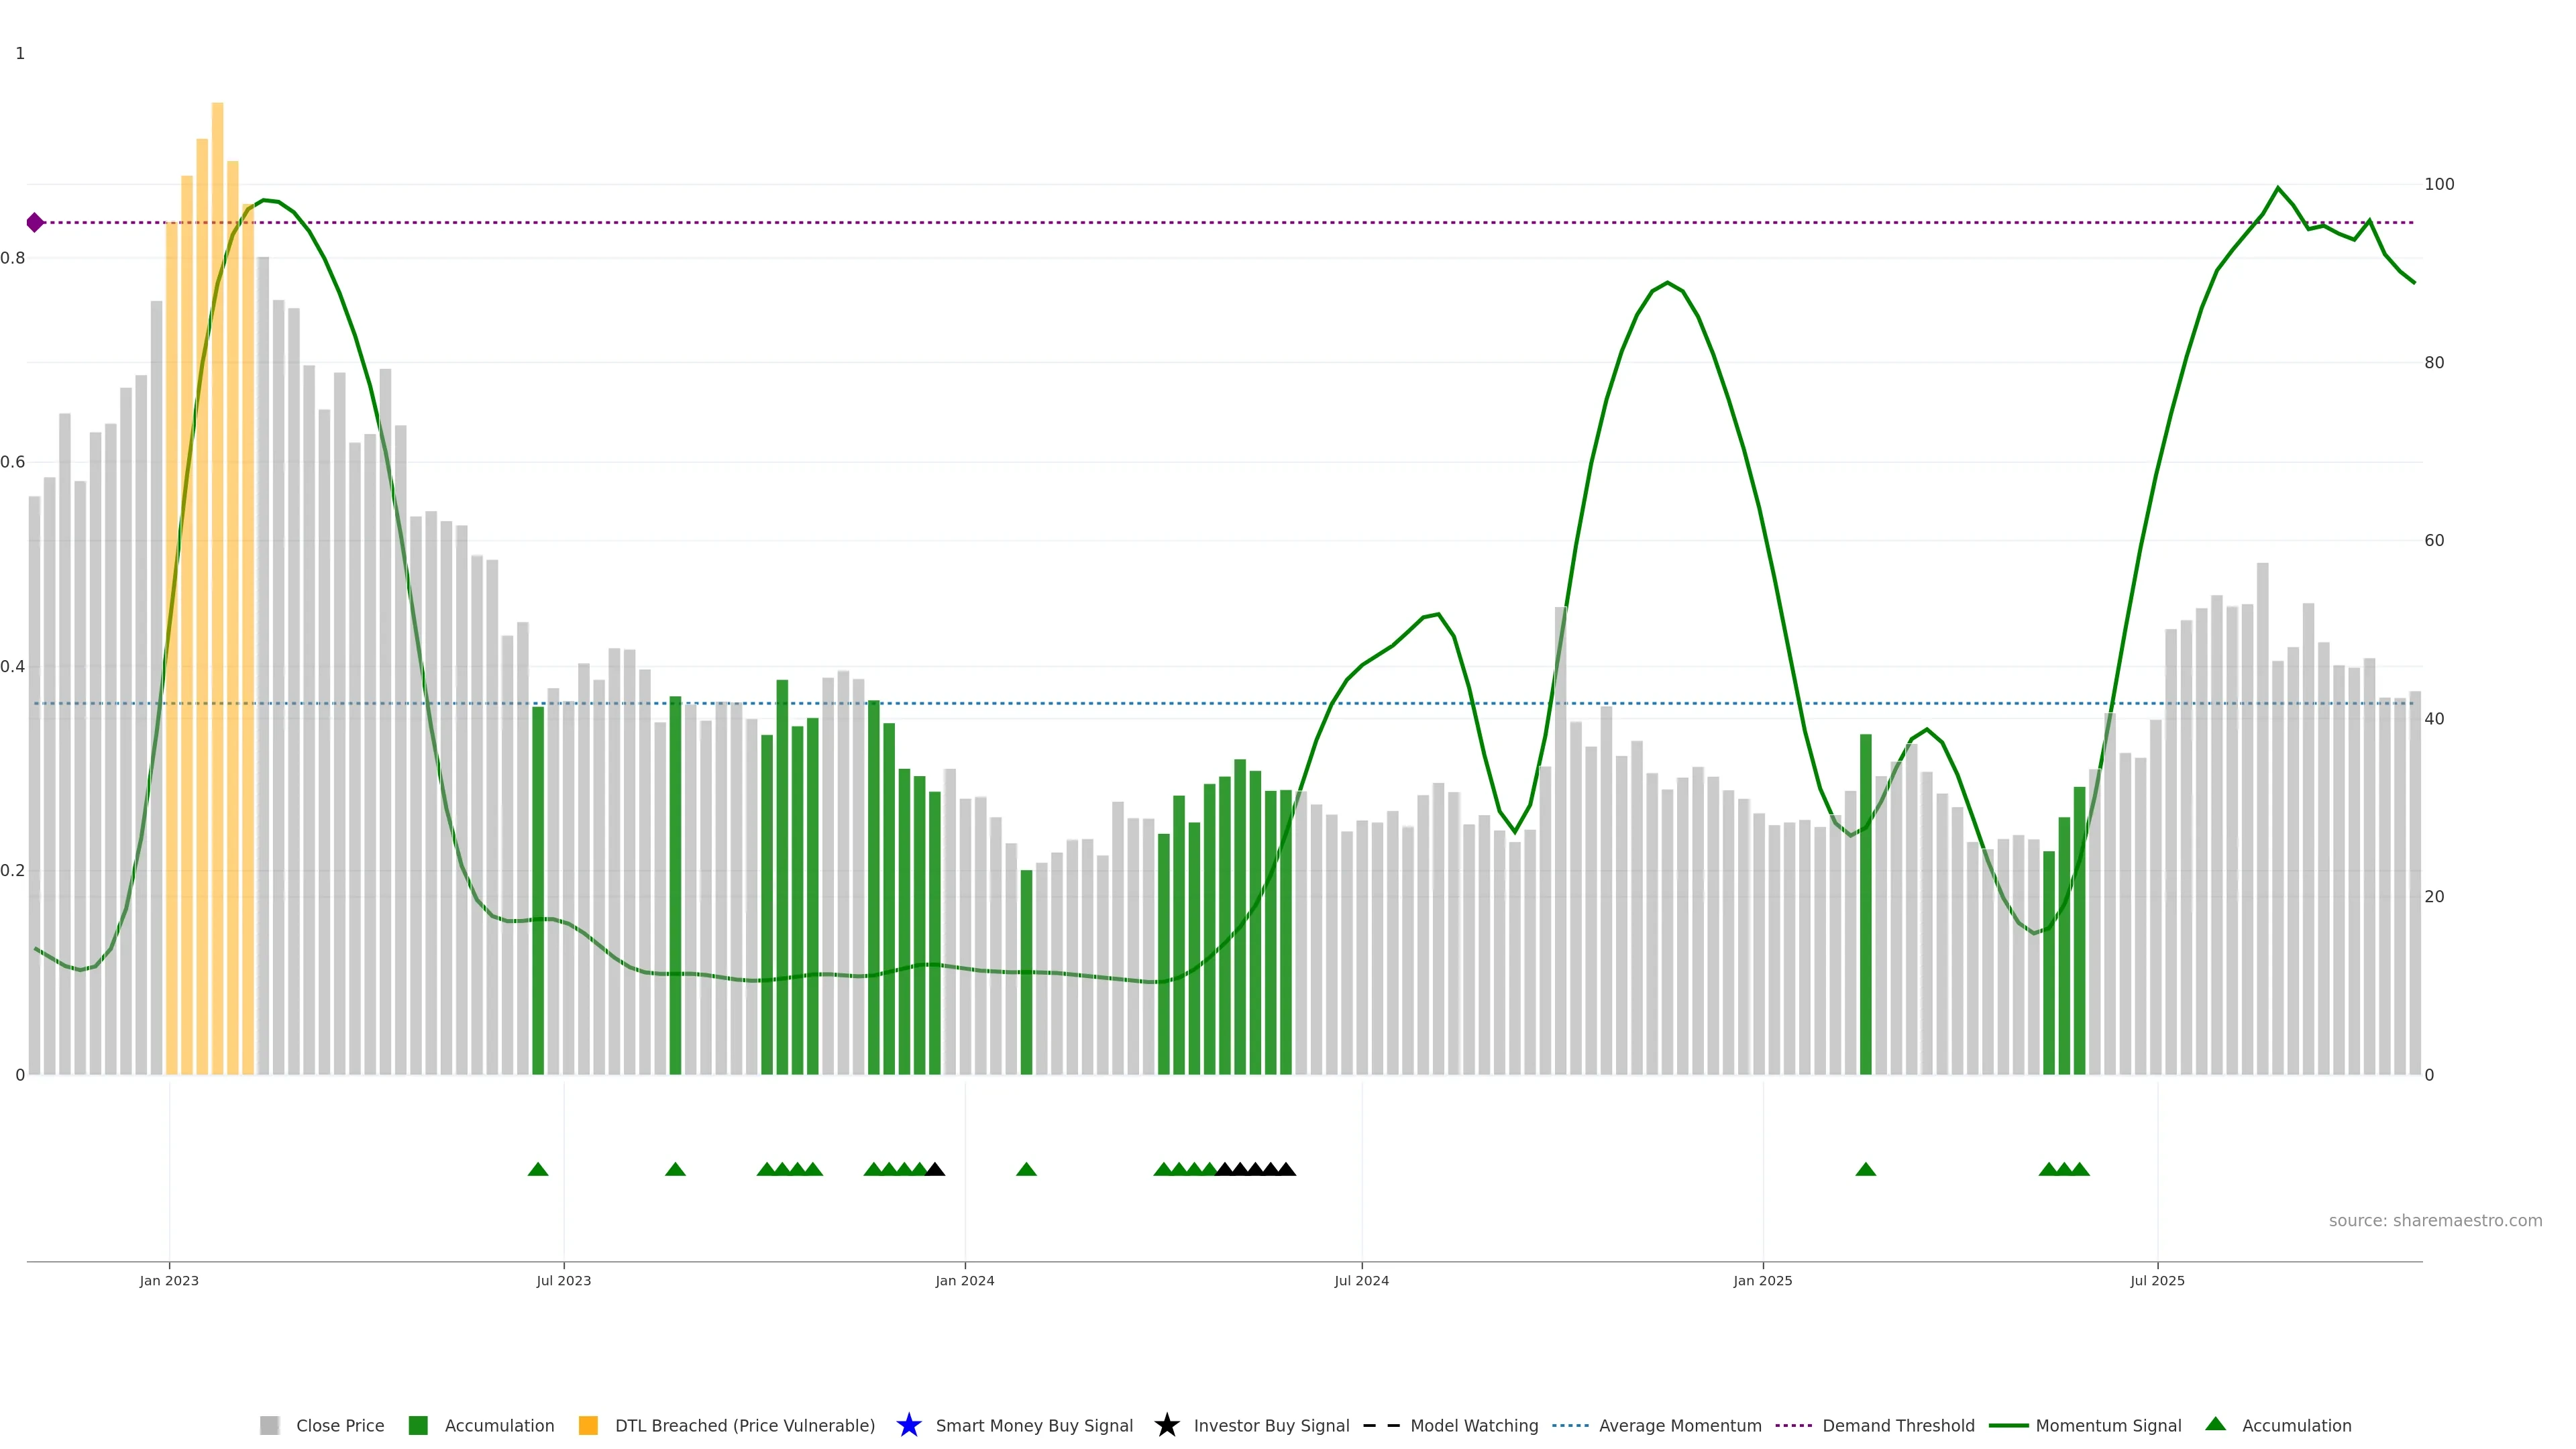Click the orange DTL Breached legend swatch
Screen dimensions: 2576x1449
(588, 1425)
